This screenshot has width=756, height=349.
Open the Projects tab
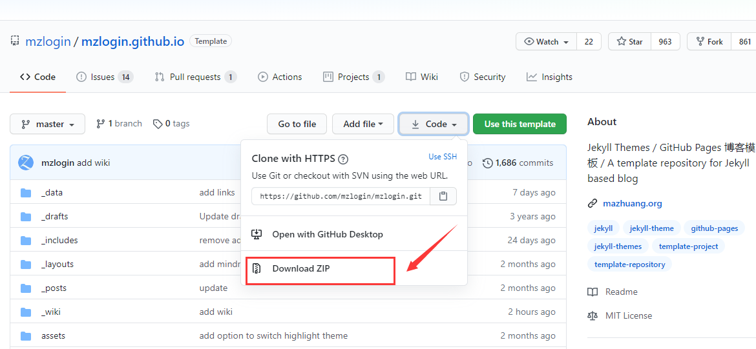click(x=353, y=77)
